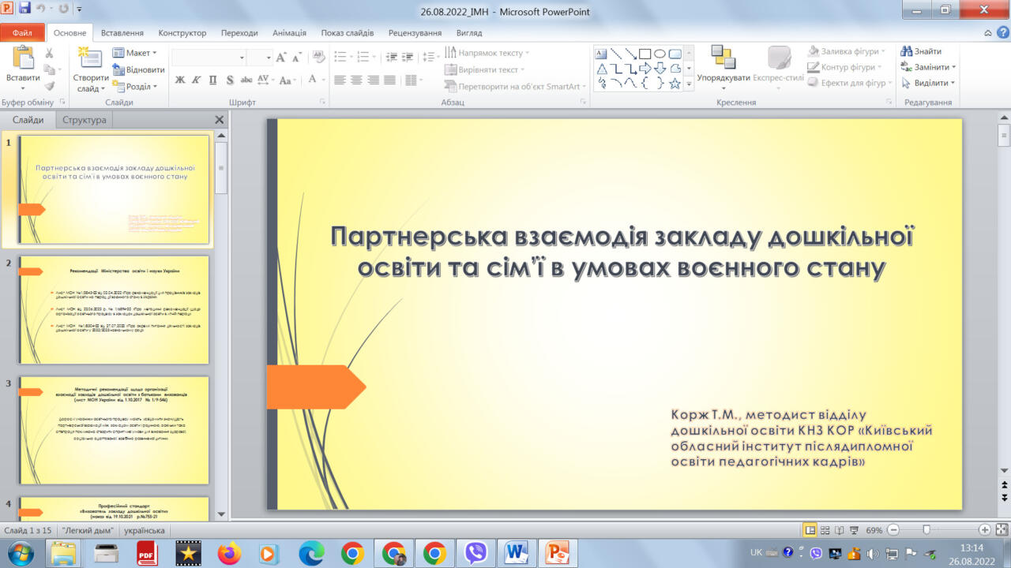Open the Розділ section dropdown

coord(134,87)
